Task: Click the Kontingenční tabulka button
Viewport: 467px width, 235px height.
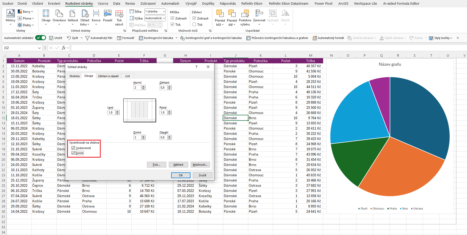Action: coord(156,38)
